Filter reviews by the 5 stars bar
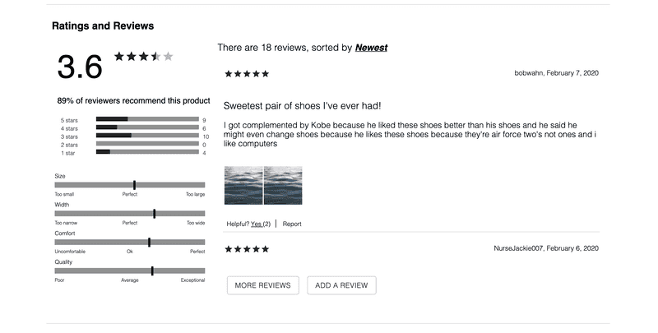 click(x=147, y=120)
